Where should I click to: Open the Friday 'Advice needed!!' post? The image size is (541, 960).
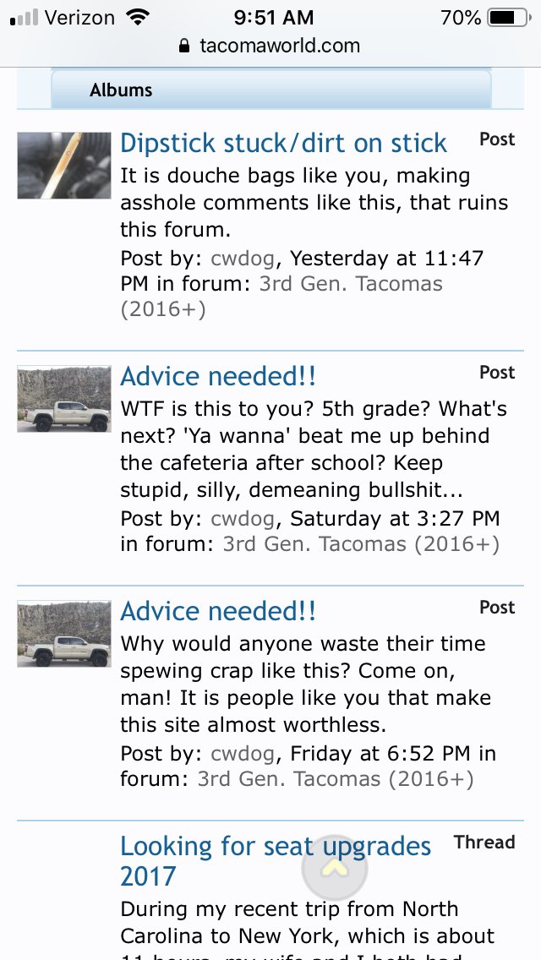218,611
